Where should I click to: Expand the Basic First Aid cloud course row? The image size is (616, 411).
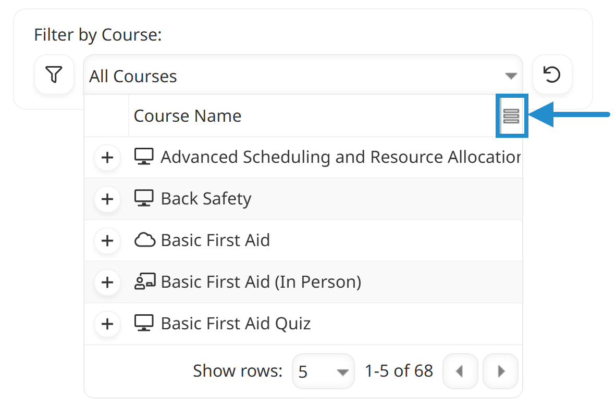click(107, 240)
